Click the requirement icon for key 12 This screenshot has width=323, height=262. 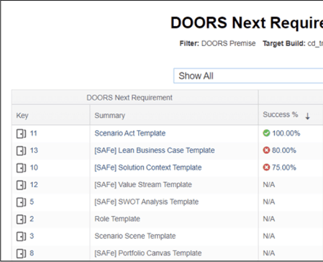click(21, 185)
